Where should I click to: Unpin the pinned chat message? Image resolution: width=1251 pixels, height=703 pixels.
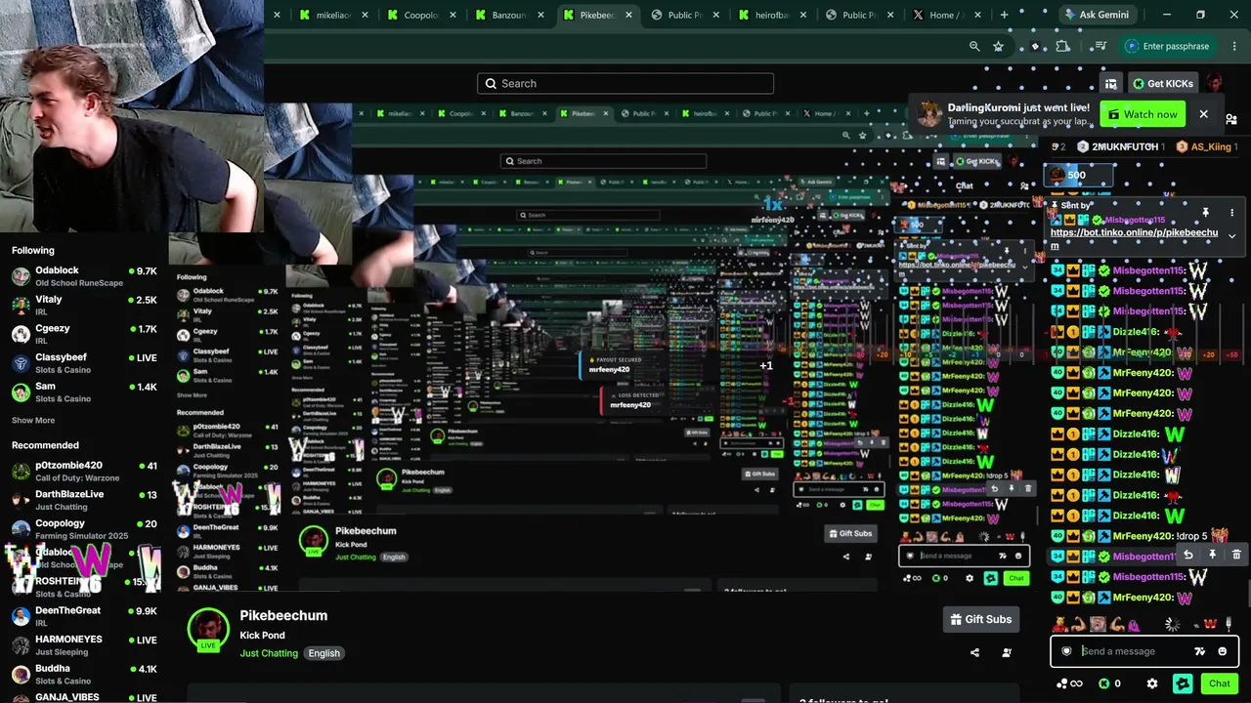pyautogui.click(x=1205, y=212)
